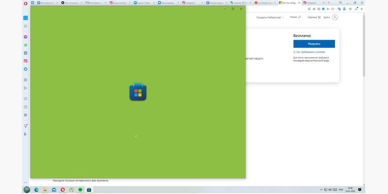Click the sidebar history clock icon

click(26, 107)
